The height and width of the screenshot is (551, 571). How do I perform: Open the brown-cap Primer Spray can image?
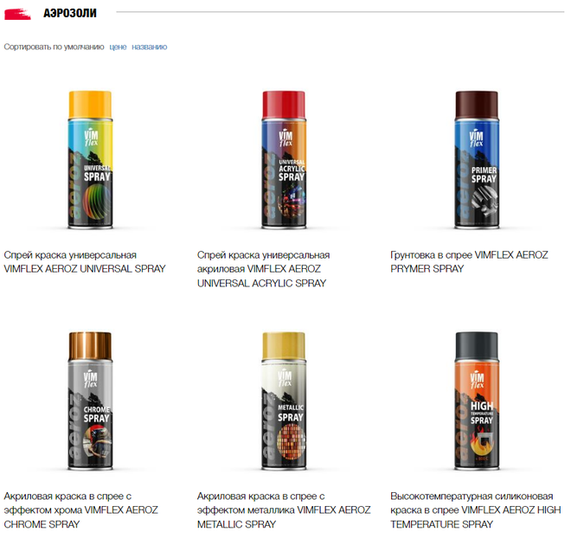(x=477, y=160)
